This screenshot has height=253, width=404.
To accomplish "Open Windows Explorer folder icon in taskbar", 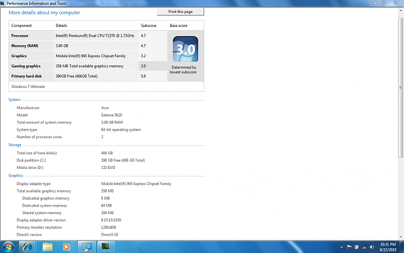I will coord(47,247).
